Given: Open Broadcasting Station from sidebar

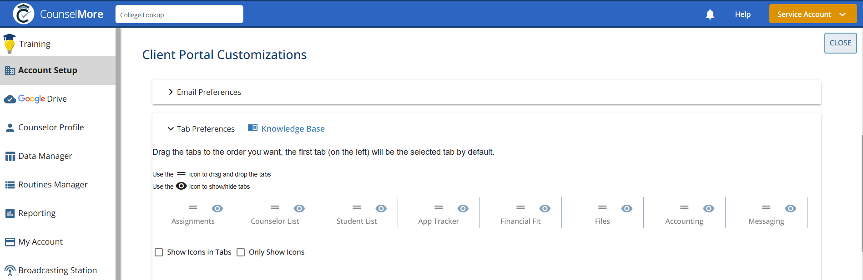Looking at the screenshot, I should point(58,270).
